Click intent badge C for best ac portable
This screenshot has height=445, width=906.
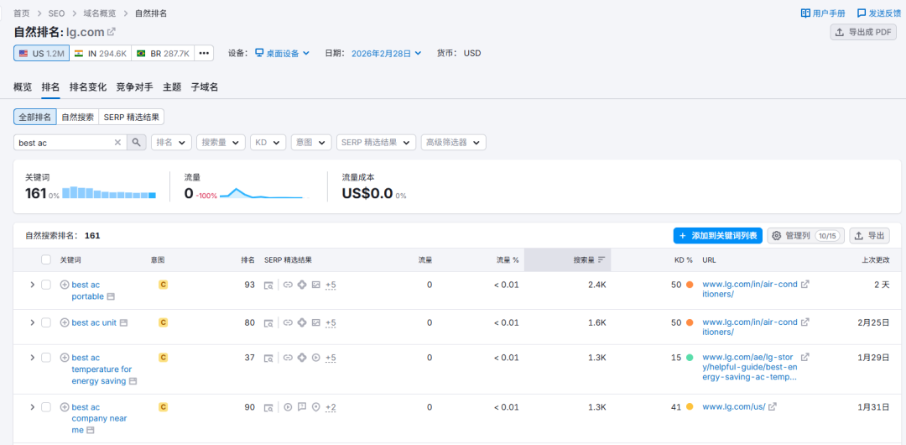(x=163, y=285)
